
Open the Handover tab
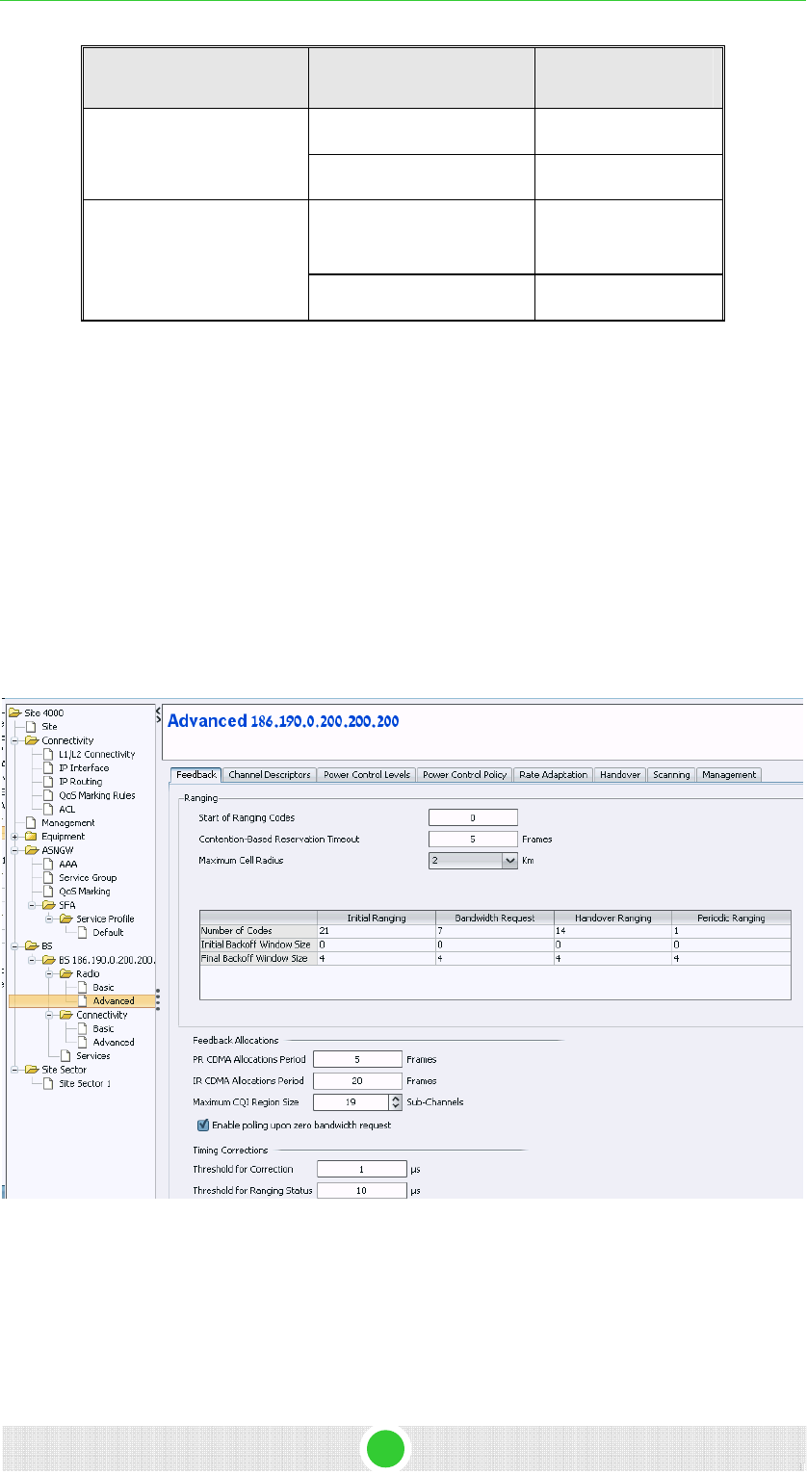coord(620,774)
